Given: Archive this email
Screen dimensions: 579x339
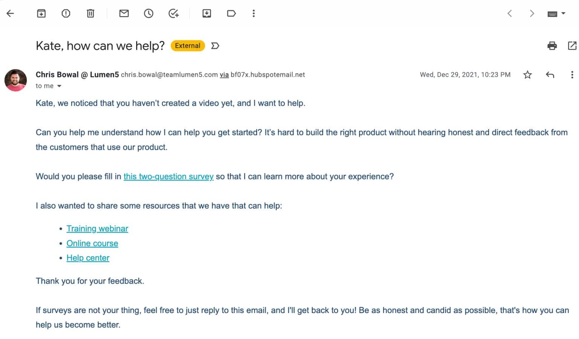Looking at the screenshot, I should pyautogui.click(x=41, y=13).
